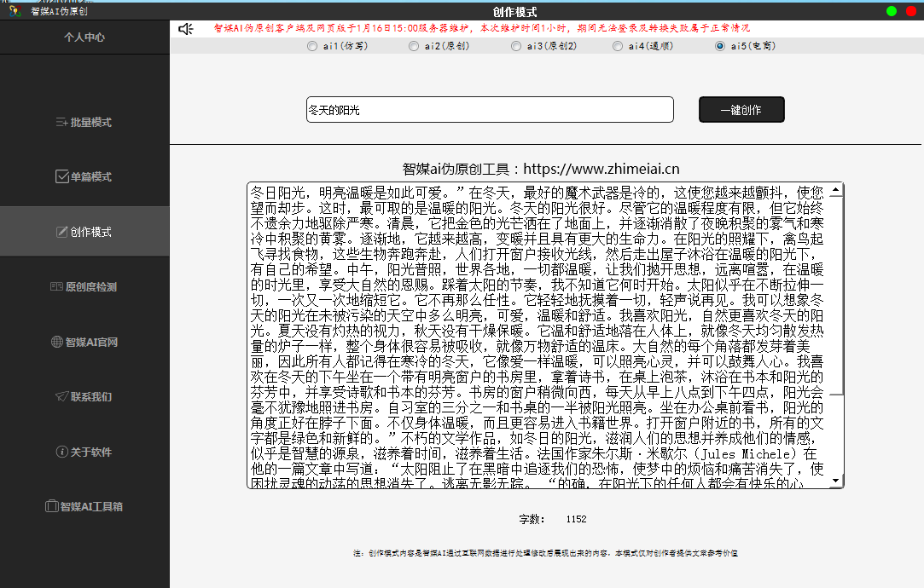Click the 智媒AI伪原创 app logo in title bar
Viewport: 924px width, 588px height.
(x=15, y=11)
